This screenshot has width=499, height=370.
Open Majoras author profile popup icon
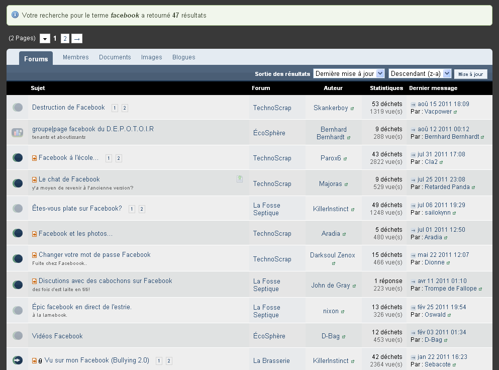[x=346, y=184]
